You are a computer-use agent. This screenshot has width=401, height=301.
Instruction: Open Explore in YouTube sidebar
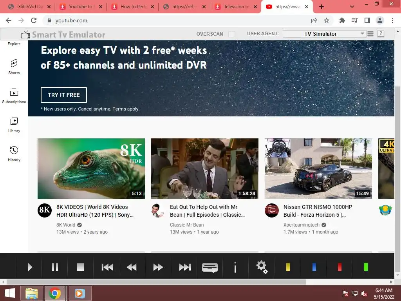point(14,44)
